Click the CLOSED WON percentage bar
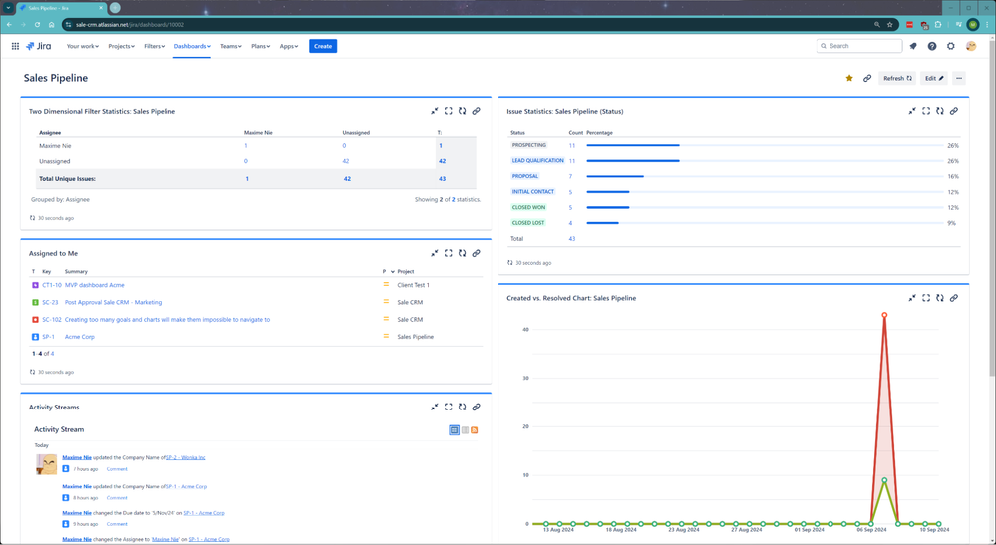Viewport: 996px width, 545px height. pyautogui.click(x=764, y=207)
